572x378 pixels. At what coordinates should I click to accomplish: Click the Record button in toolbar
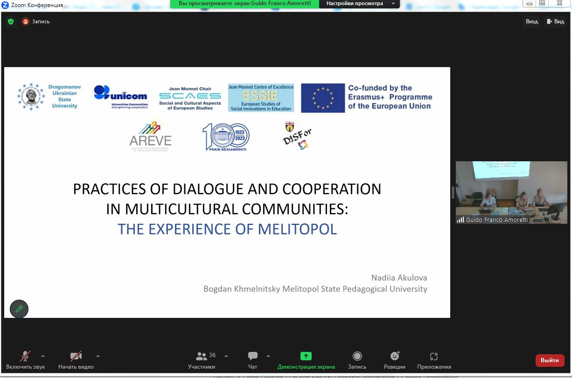click(357, 360)
